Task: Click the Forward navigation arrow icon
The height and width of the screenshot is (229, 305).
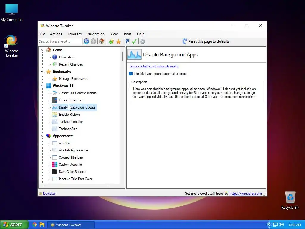Action: [x=93, y=41]
